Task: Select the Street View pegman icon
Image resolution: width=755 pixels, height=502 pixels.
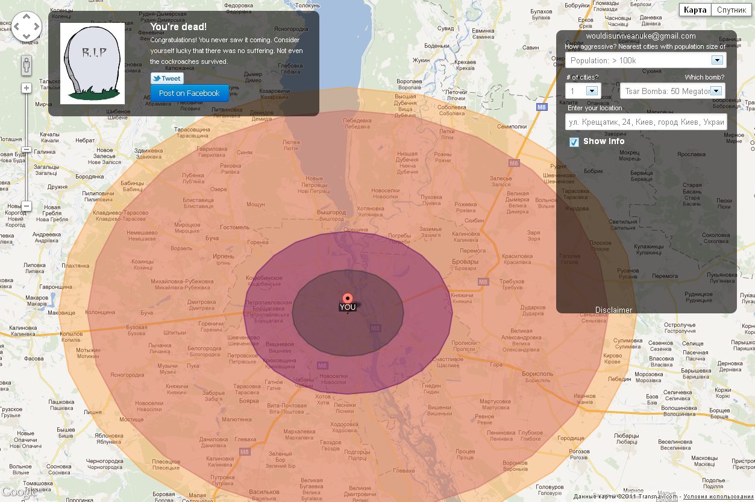Action: coord(27,64)
